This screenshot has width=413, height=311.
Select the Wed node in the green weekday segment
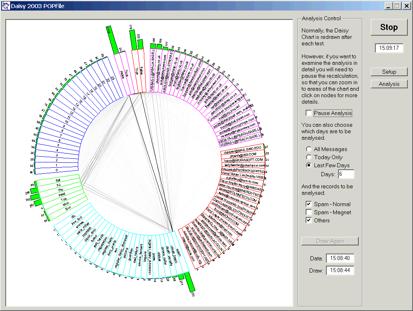click(62, 195)
